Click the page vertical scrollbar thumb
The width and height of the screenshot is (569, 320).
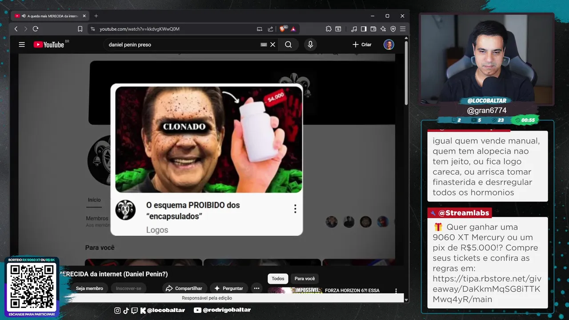click(x=406, y=74)
